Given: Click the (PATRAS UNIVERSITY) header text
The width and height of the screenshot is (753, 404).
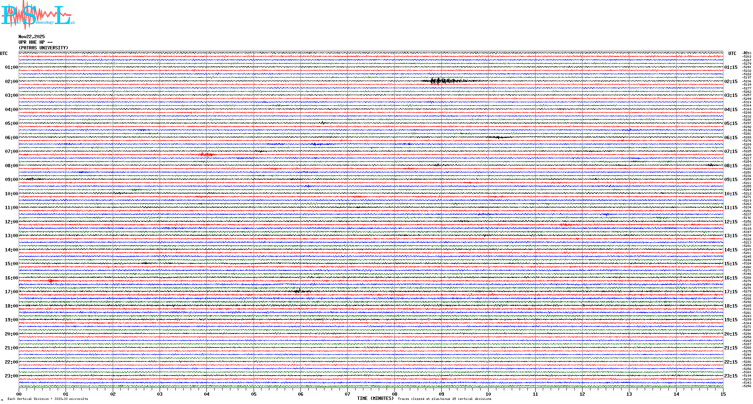Looking at the screenshot, I should click(43, 48).
